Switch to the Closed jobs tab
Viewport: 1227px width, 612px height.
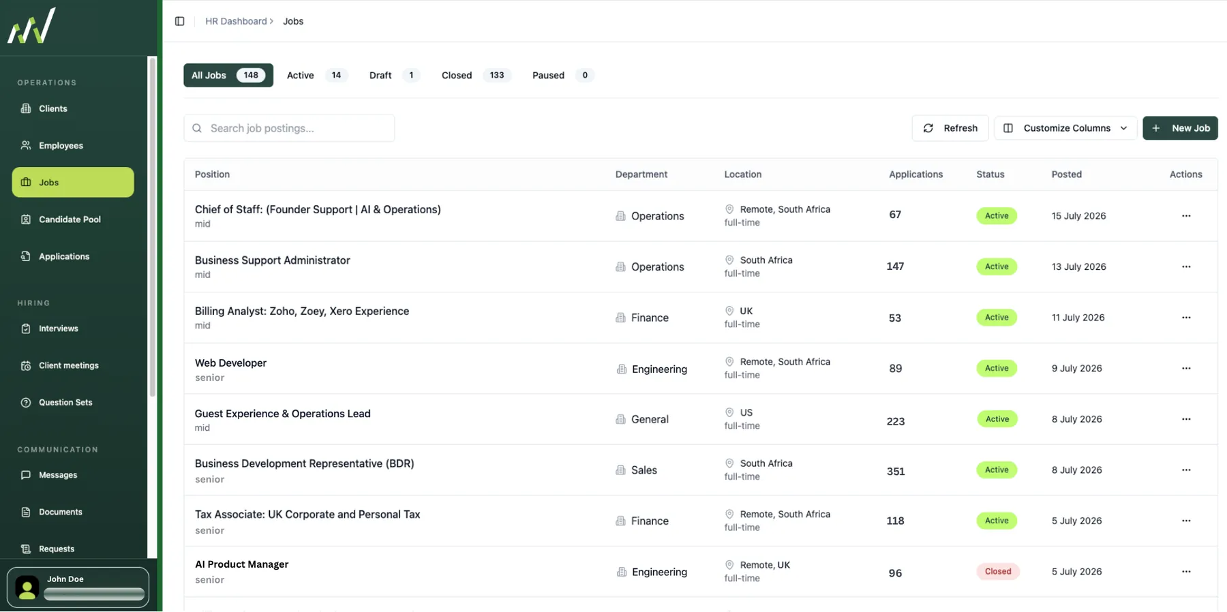pyautogui.click(x=476, y=75)
